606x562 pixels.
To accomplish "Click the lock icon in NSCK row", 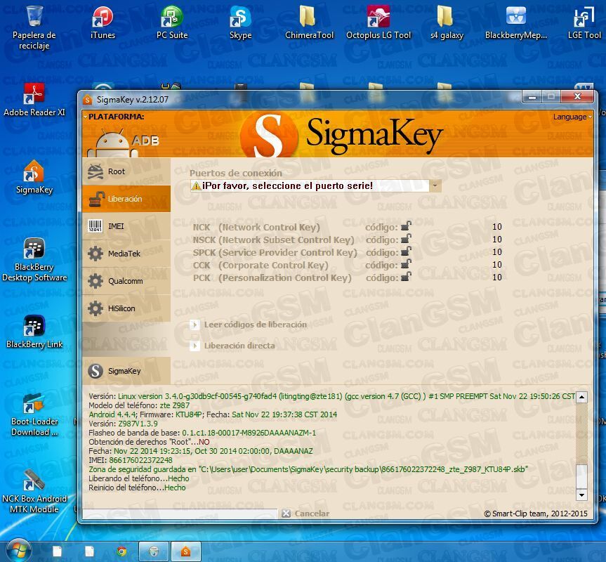I will click(406, 239).
